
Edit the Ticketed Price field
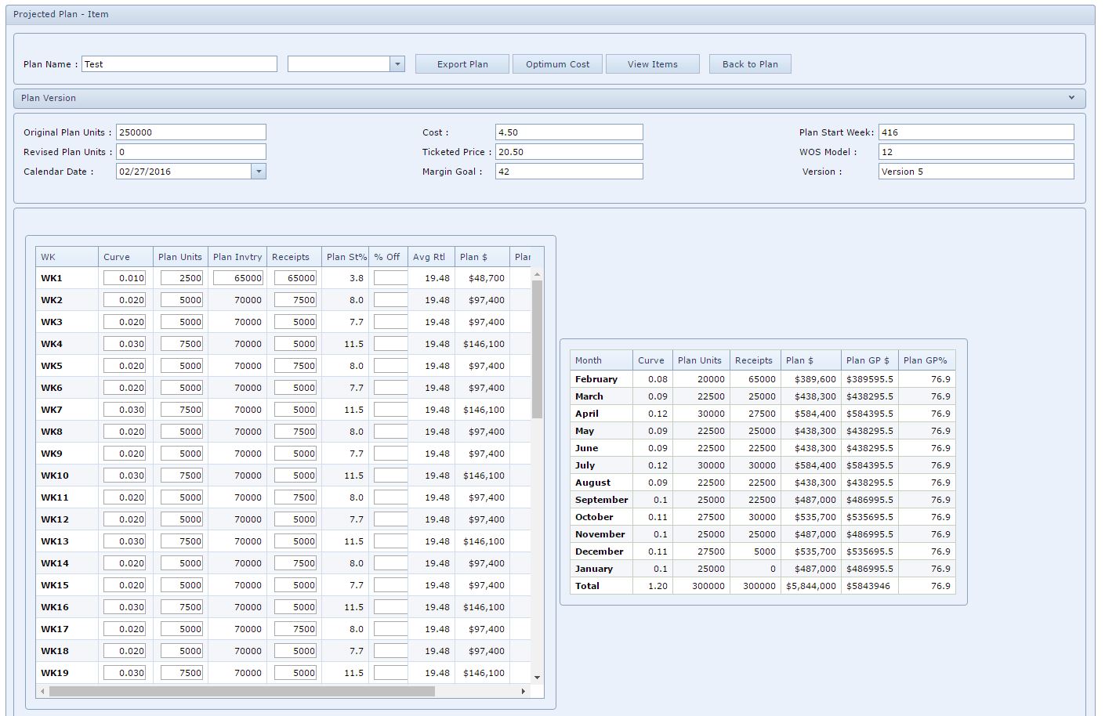click(x=568, y=152)
